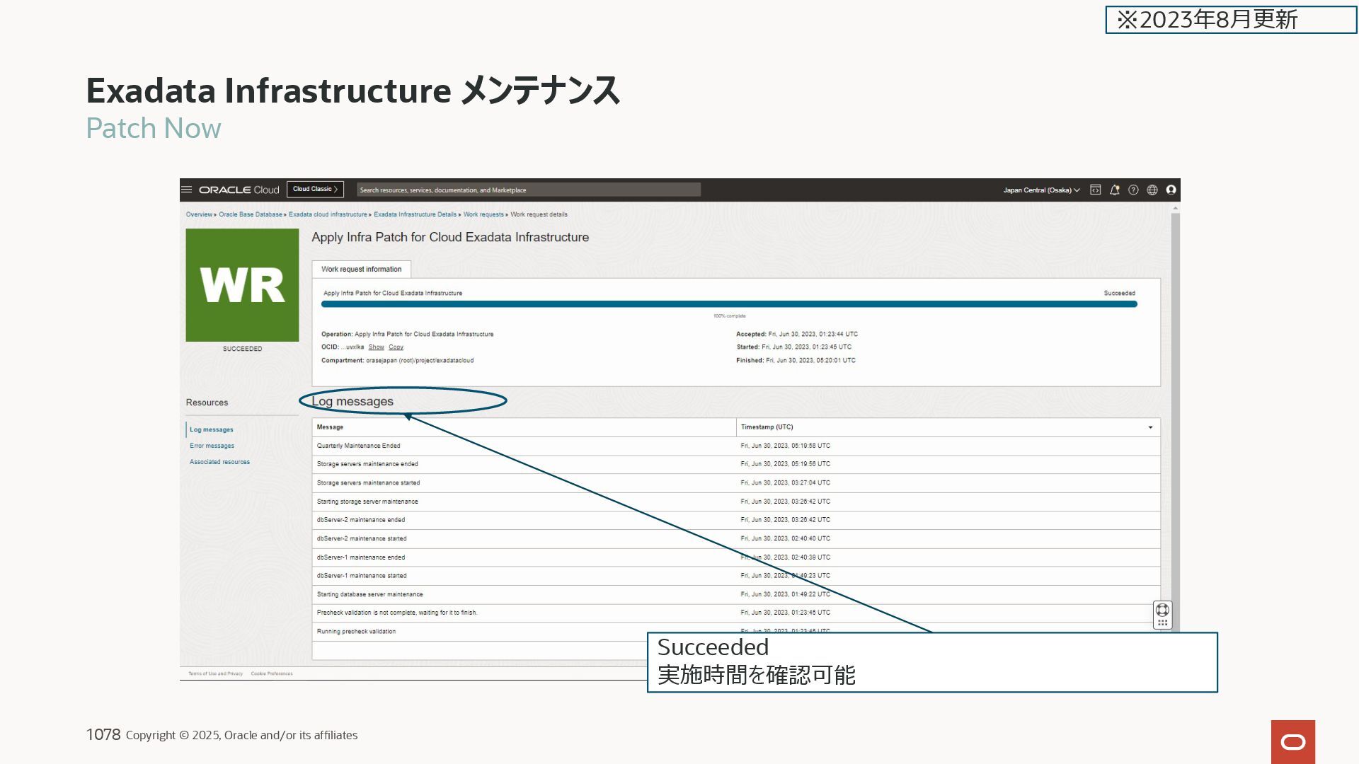Open the hamburger navigation menu
The height and width of the screenshot is (764, 1359).
(187, 190)
